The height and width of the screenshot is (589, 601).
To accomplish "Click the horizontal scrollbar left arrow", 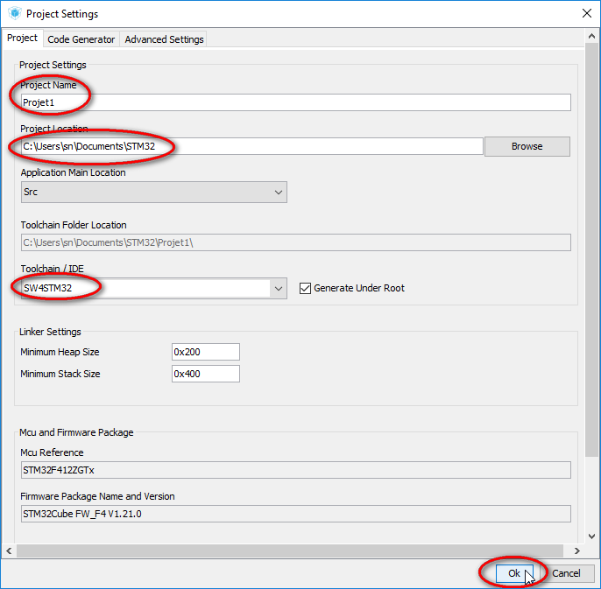I will [9, 550].
